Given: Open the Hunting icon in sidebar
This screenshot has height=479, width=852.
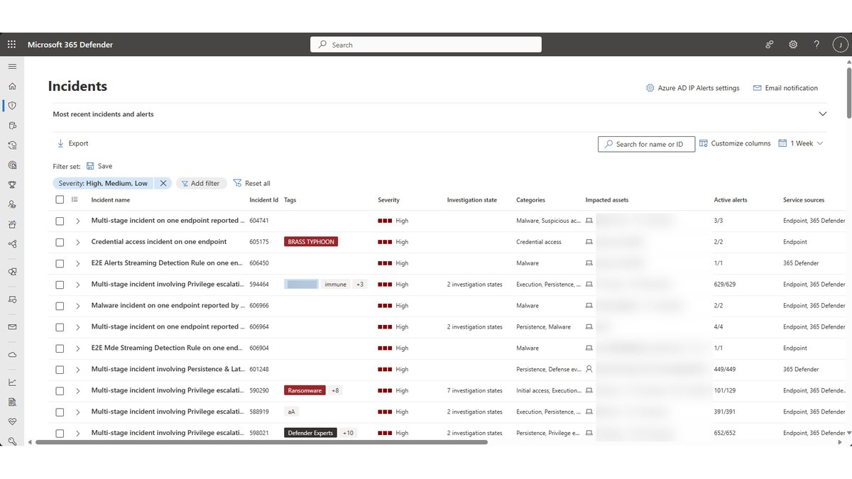Looking at the screenshot, I should [12, 126].
